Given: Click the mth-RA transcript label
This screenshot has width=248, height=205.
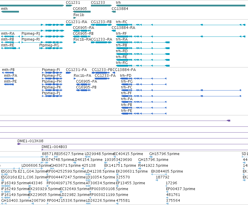Looking at the screenshot, I should (x=8, y=34).
